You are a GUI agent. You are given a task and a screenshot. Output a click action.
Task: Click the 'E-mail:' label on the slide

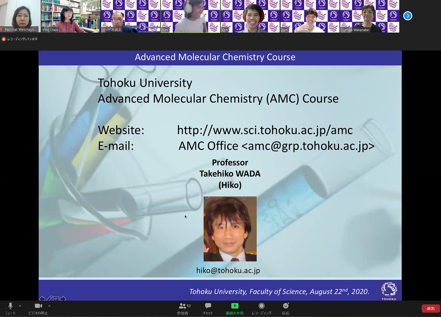116,146
